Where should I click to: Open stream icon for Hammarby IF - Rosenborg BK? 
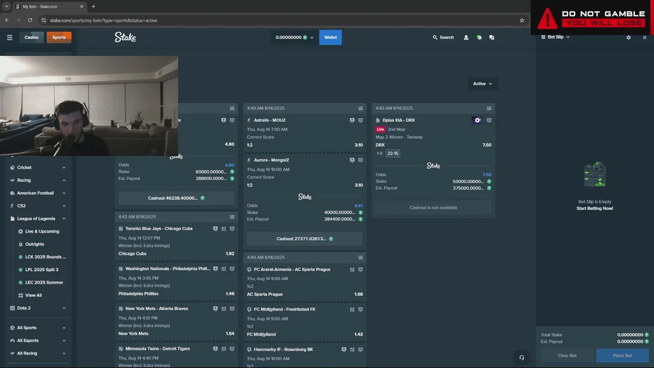point(344,350)
